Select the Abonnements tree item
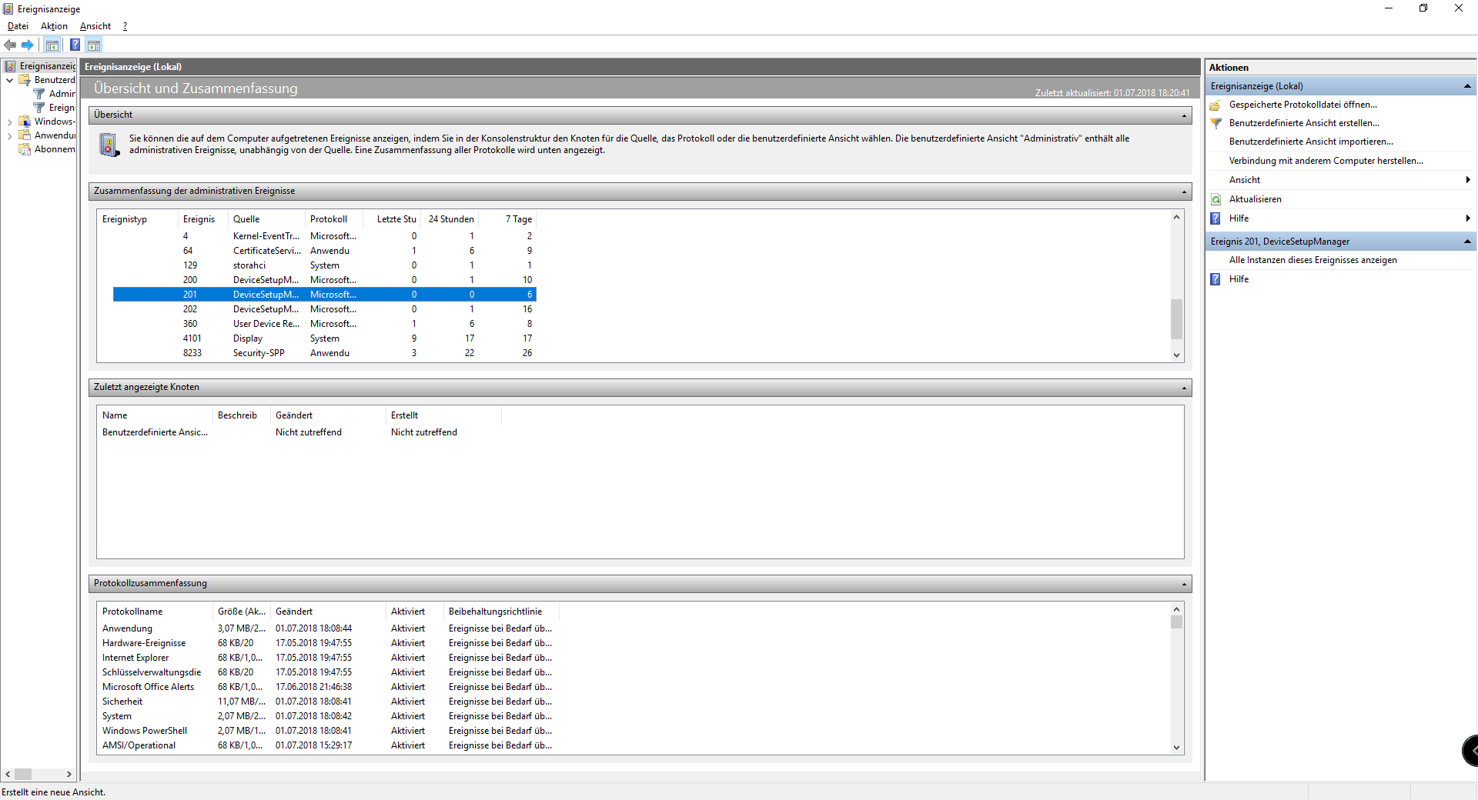This screenshot has height=800, width=1478. (55, 149)
